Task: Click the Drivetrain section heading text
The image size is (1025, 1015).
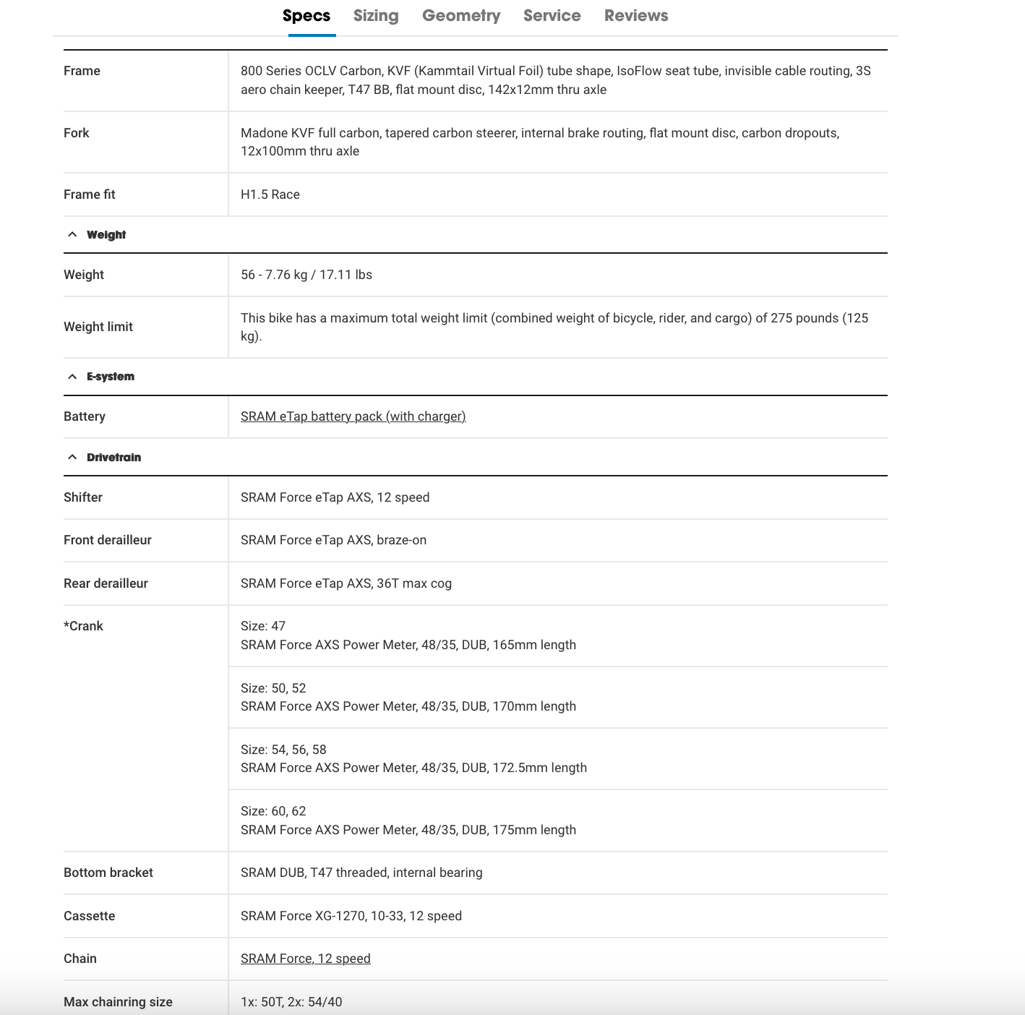Action: [114, 458]
